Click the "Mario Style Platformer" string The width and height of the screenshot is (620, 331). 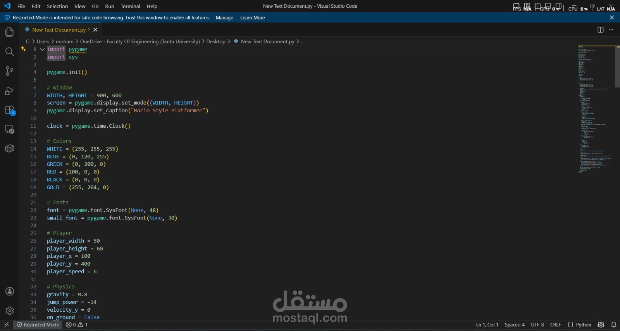[168, 110]
